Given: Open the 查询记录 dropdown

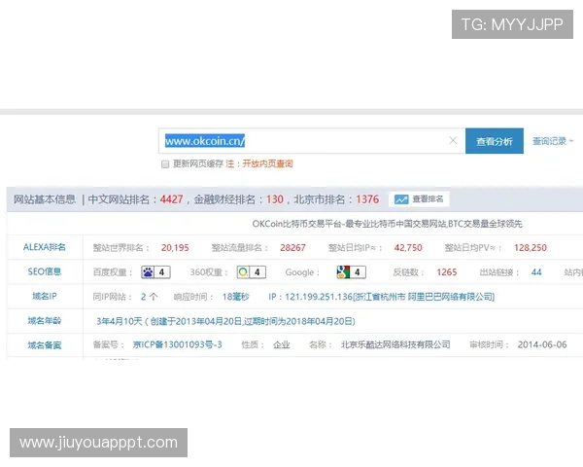Looking at the screenshot, I should click(553, 141).
